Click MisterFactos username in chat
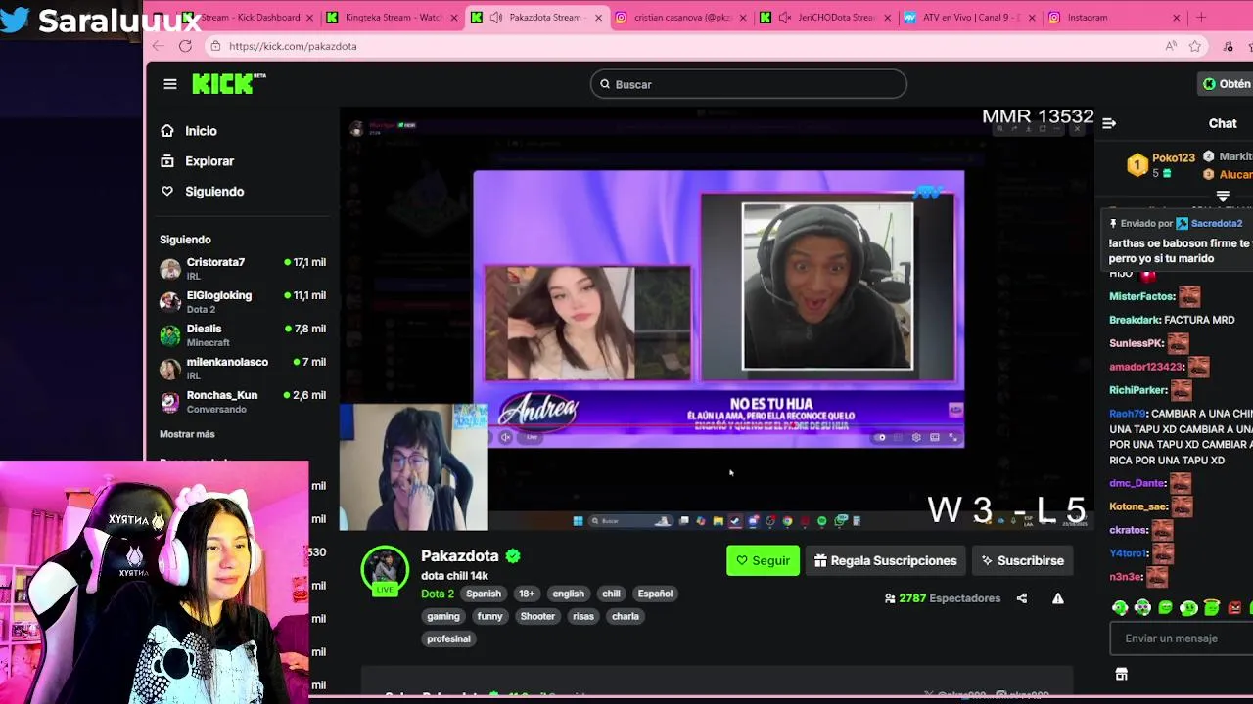The width and height of the screenshot is (1253, 704). (1141, 296)
